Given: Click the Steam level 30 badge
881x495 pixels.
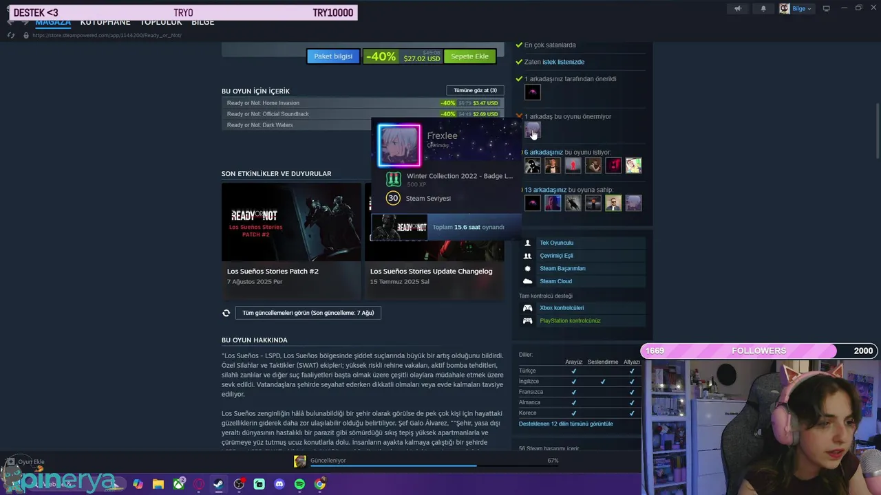Looking at the screenshot, I should [x=393, y=198].
